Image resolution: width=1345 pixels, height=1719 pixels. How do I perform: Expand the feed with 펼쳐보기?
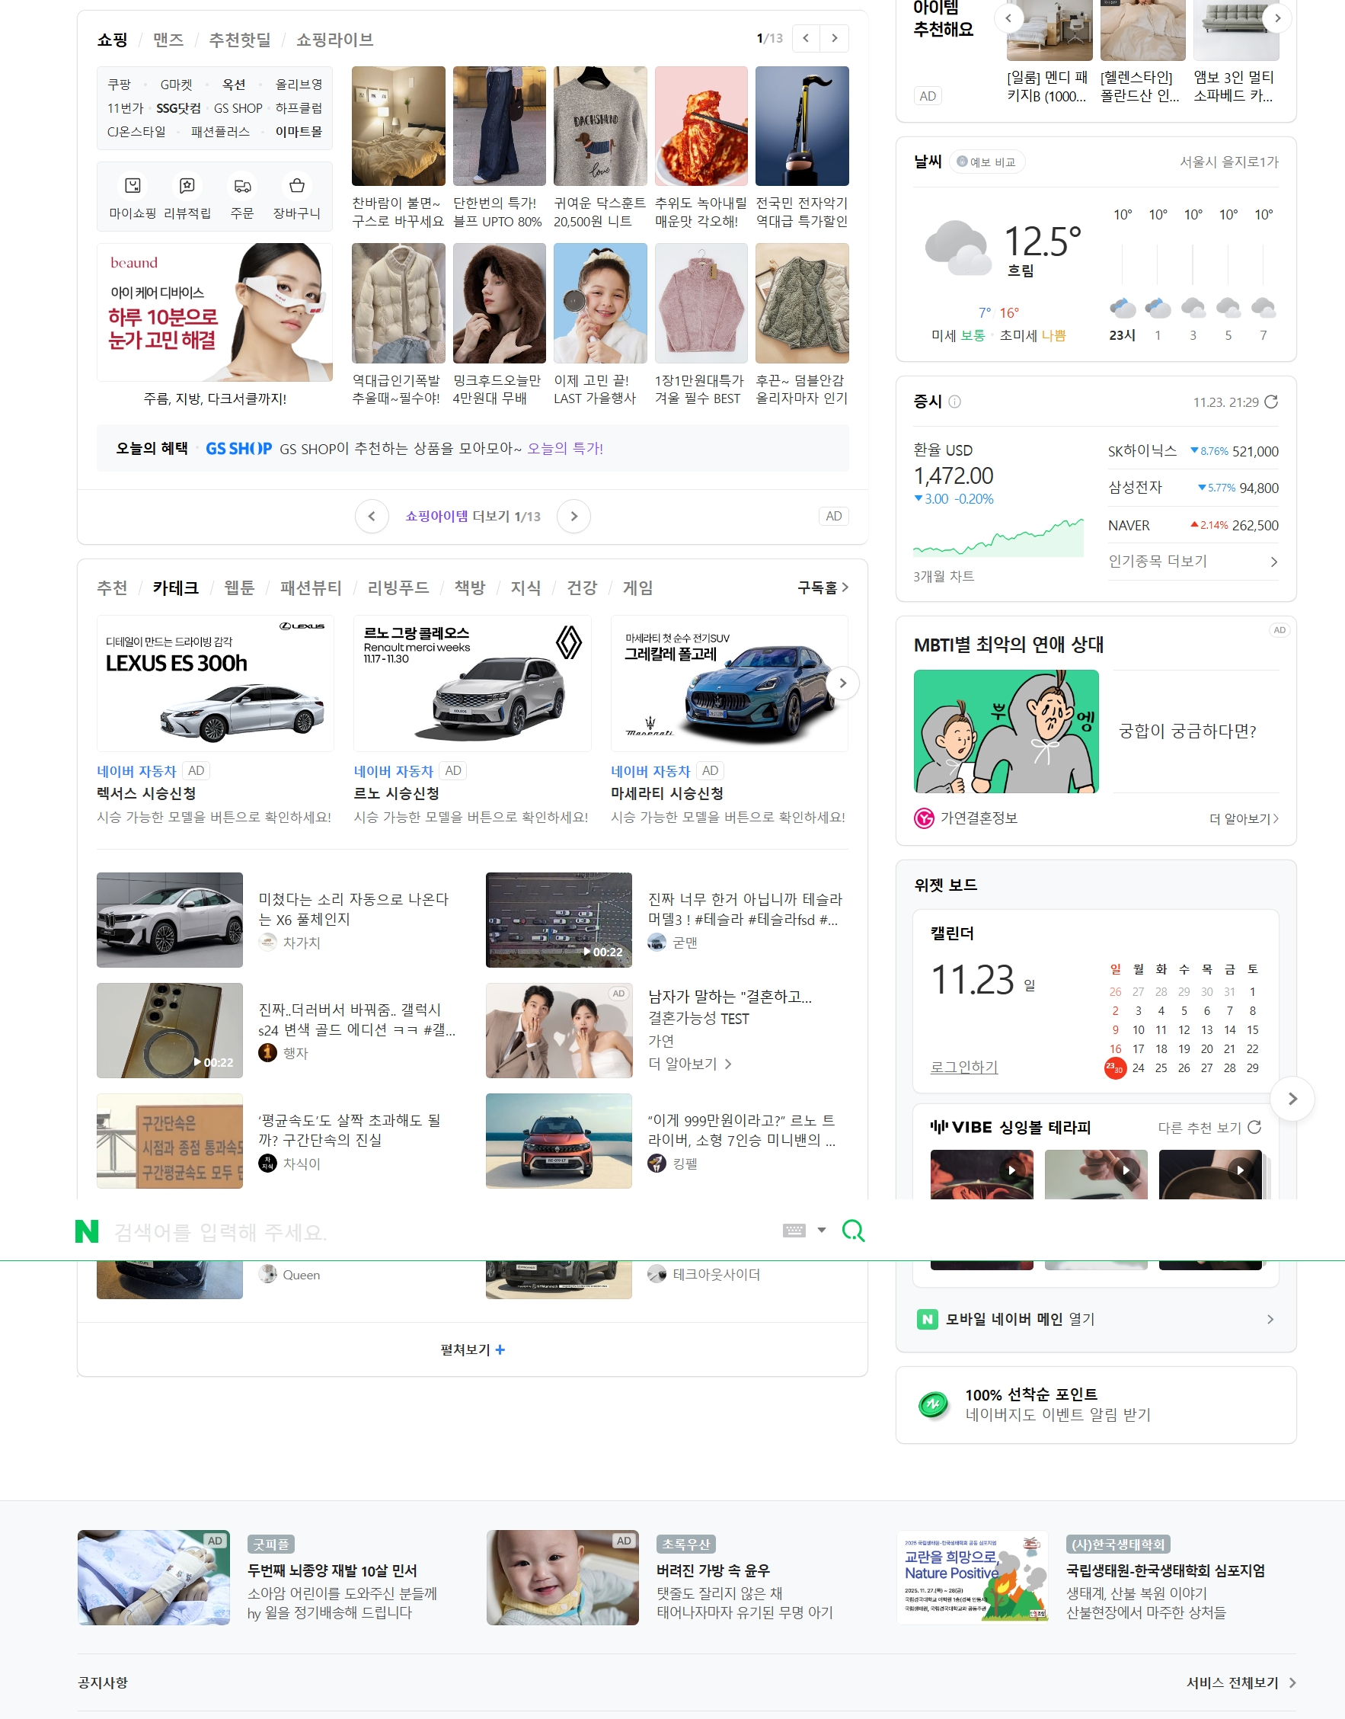(471, 1349)
